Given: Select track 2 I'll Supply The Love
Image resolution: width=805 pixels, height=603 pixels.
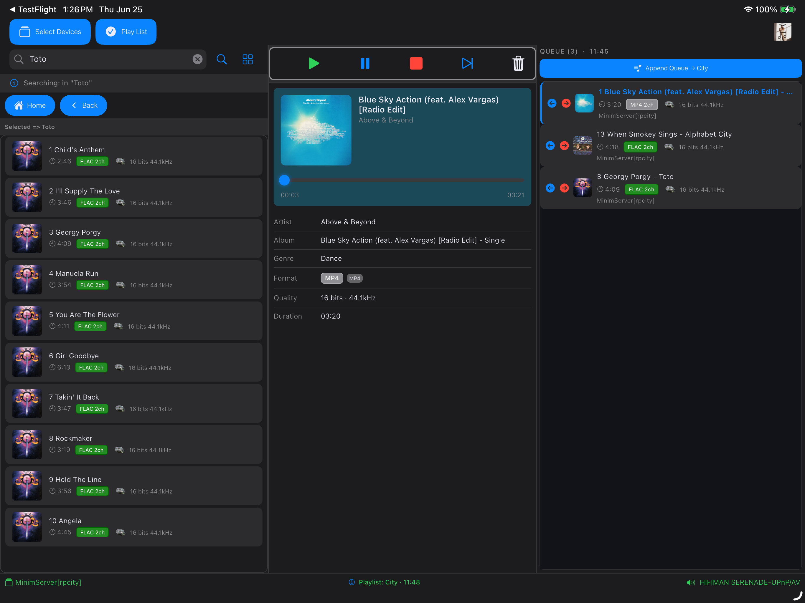Looking at the screenshot, I should pyautogui.click(x=134, y=197).
